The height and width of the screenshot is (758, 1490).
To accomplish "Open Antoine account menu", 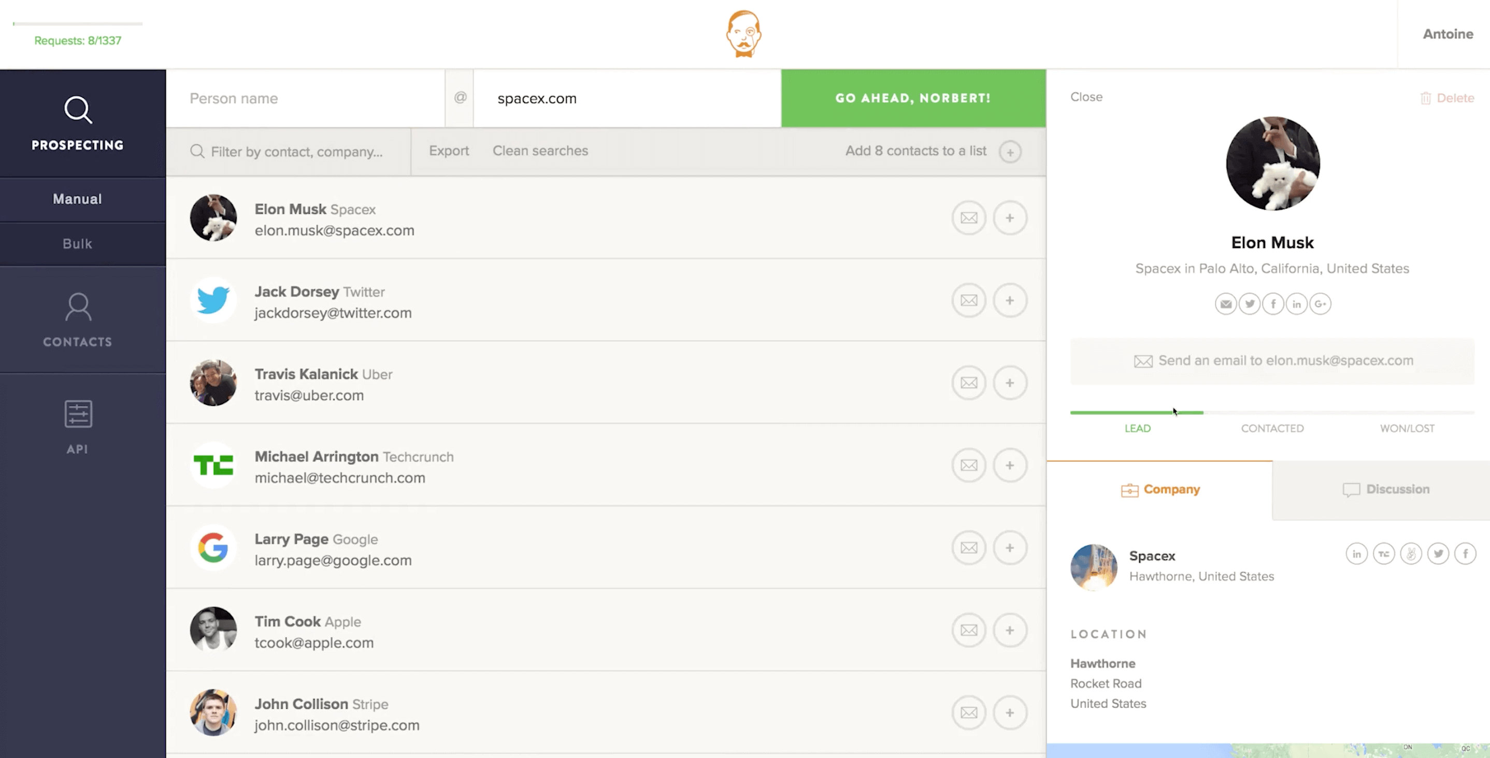I will point(1448,34).
